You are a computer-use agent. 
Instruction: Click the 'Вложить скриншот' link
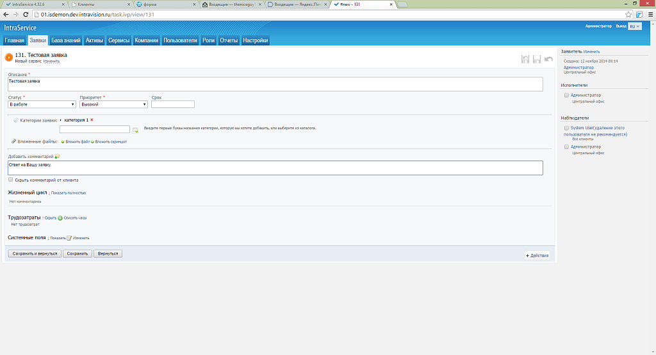pyautogui.click(x=110, y=141)
